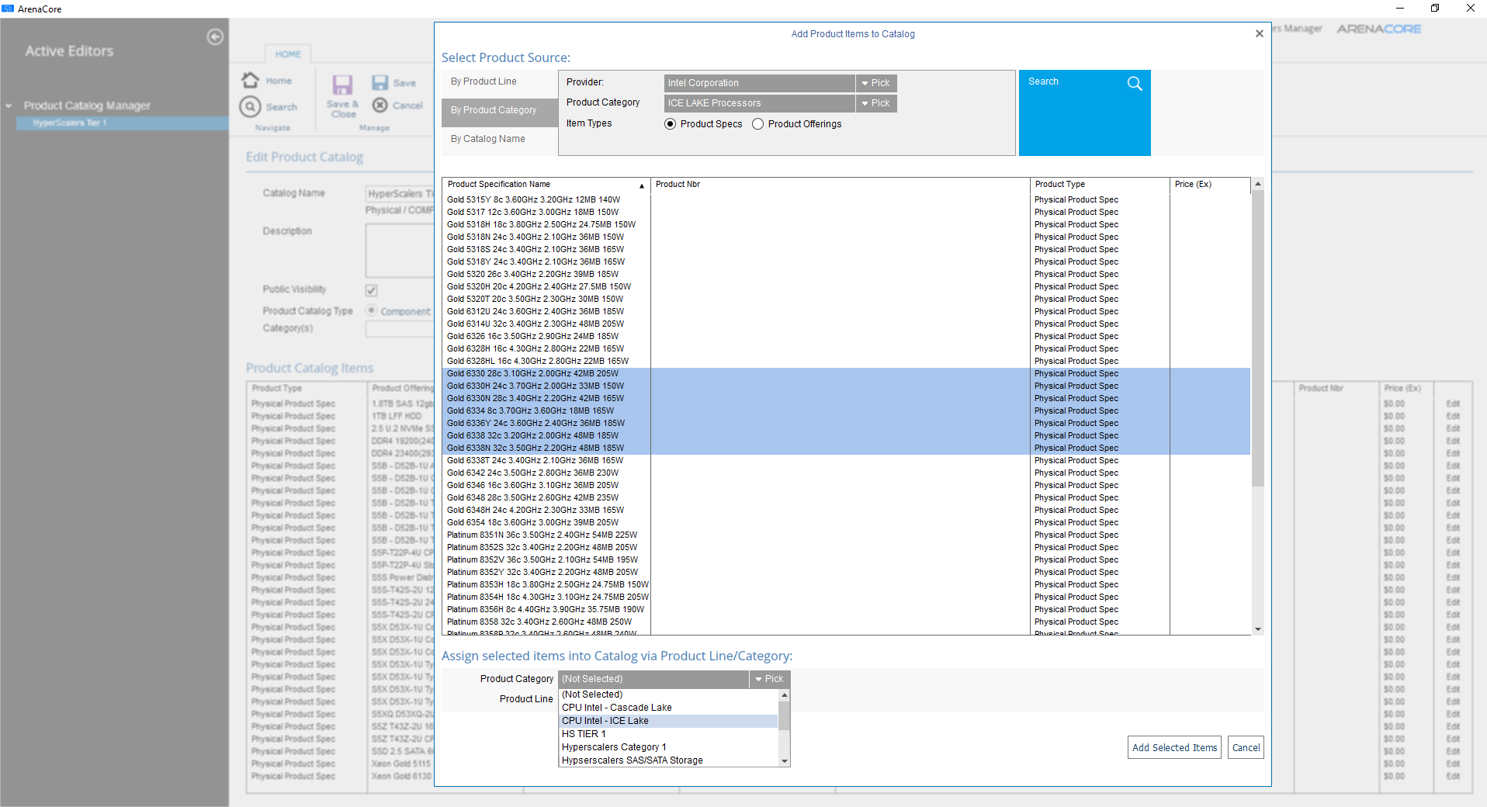Select the Product Specs radio button
This screenshot has height=807, width=1487.
[670, 124]
